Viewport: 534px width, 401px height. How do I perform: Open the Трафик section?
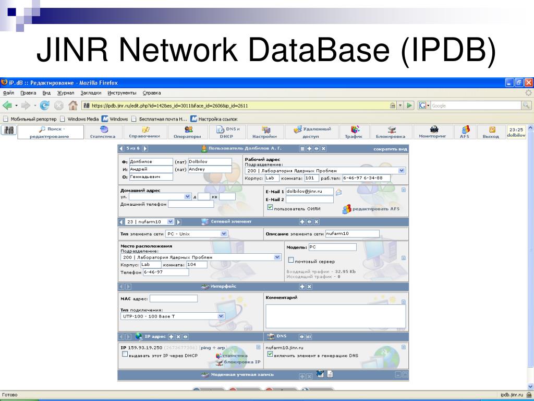[x=354, y=132]
